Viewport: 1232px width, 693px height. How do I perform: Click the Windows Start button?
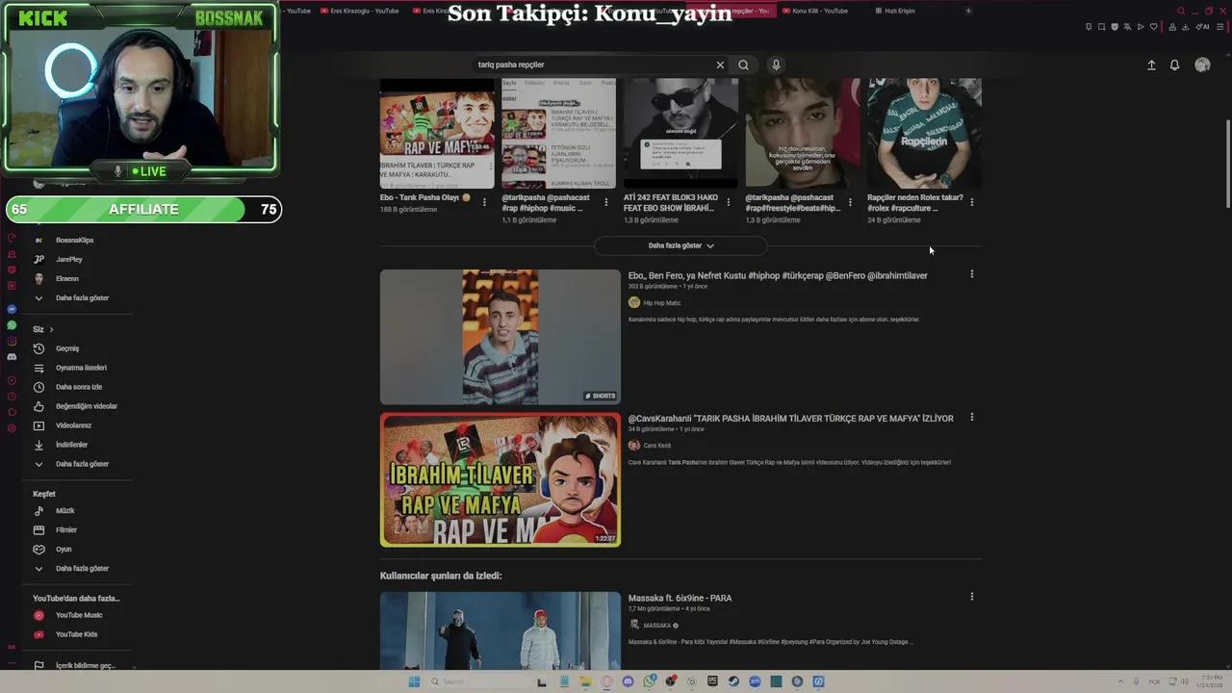pyautogui.click(x=414, y=681)
